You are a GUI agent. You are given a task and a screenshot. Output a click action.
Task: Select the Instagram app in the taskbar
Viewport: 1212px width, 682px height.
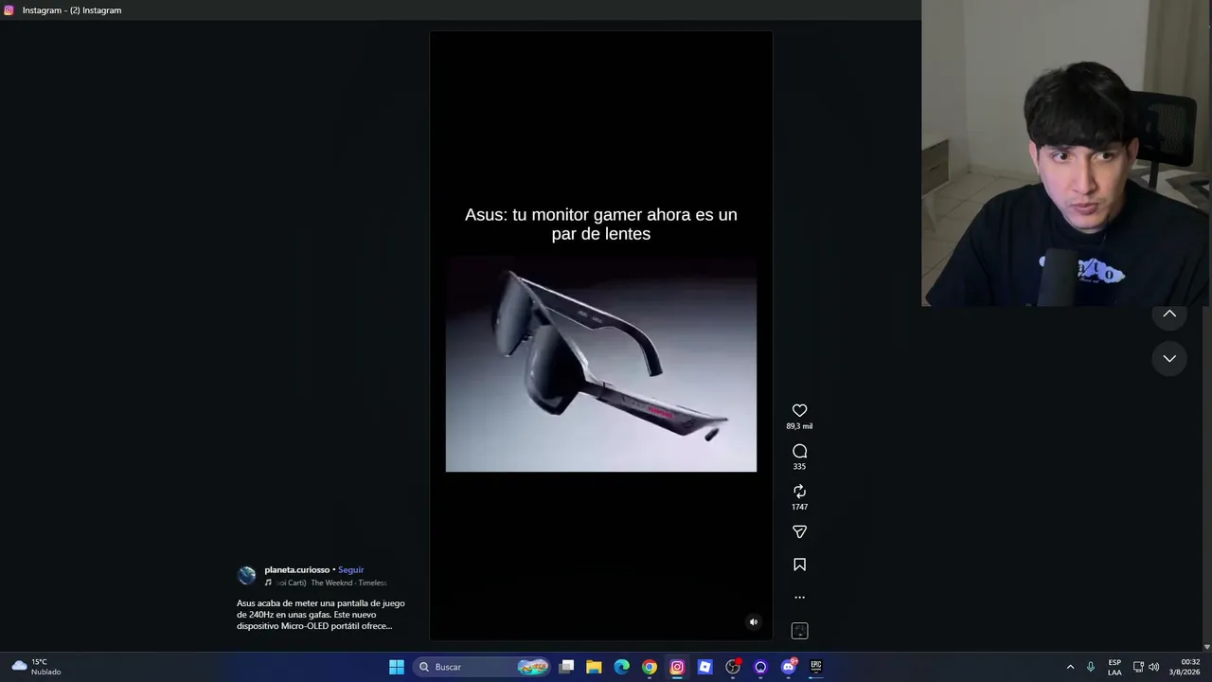tap(677, 667)
